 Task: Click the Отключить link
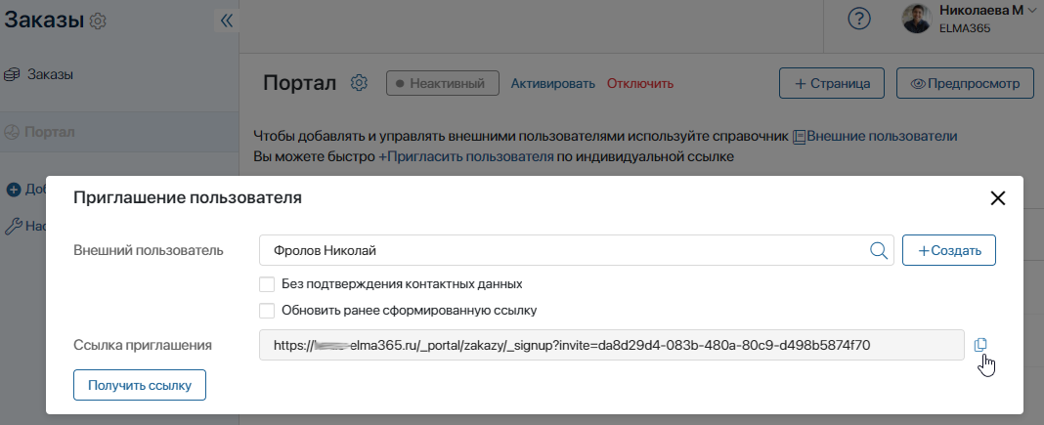tap(640, 84)
